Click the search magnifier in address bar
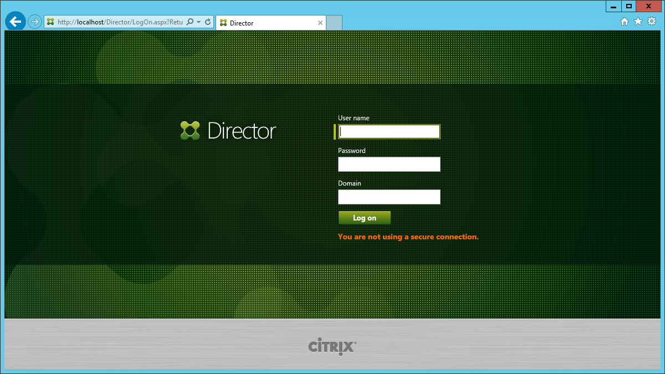This screenshot has width=665, height=374. pyautogui.click(x=190, y=22)
